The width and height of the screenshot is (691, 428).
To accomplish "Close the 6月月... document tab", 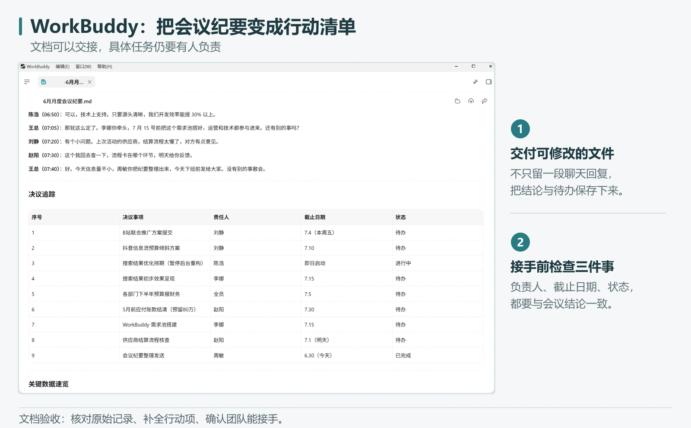I will pyautogui.click(x=90, y=82).
